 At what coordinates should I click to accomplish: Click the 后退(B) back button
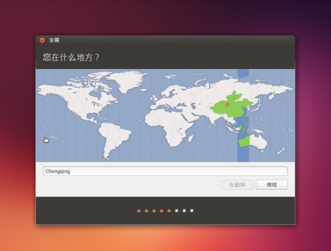[237, 184]
